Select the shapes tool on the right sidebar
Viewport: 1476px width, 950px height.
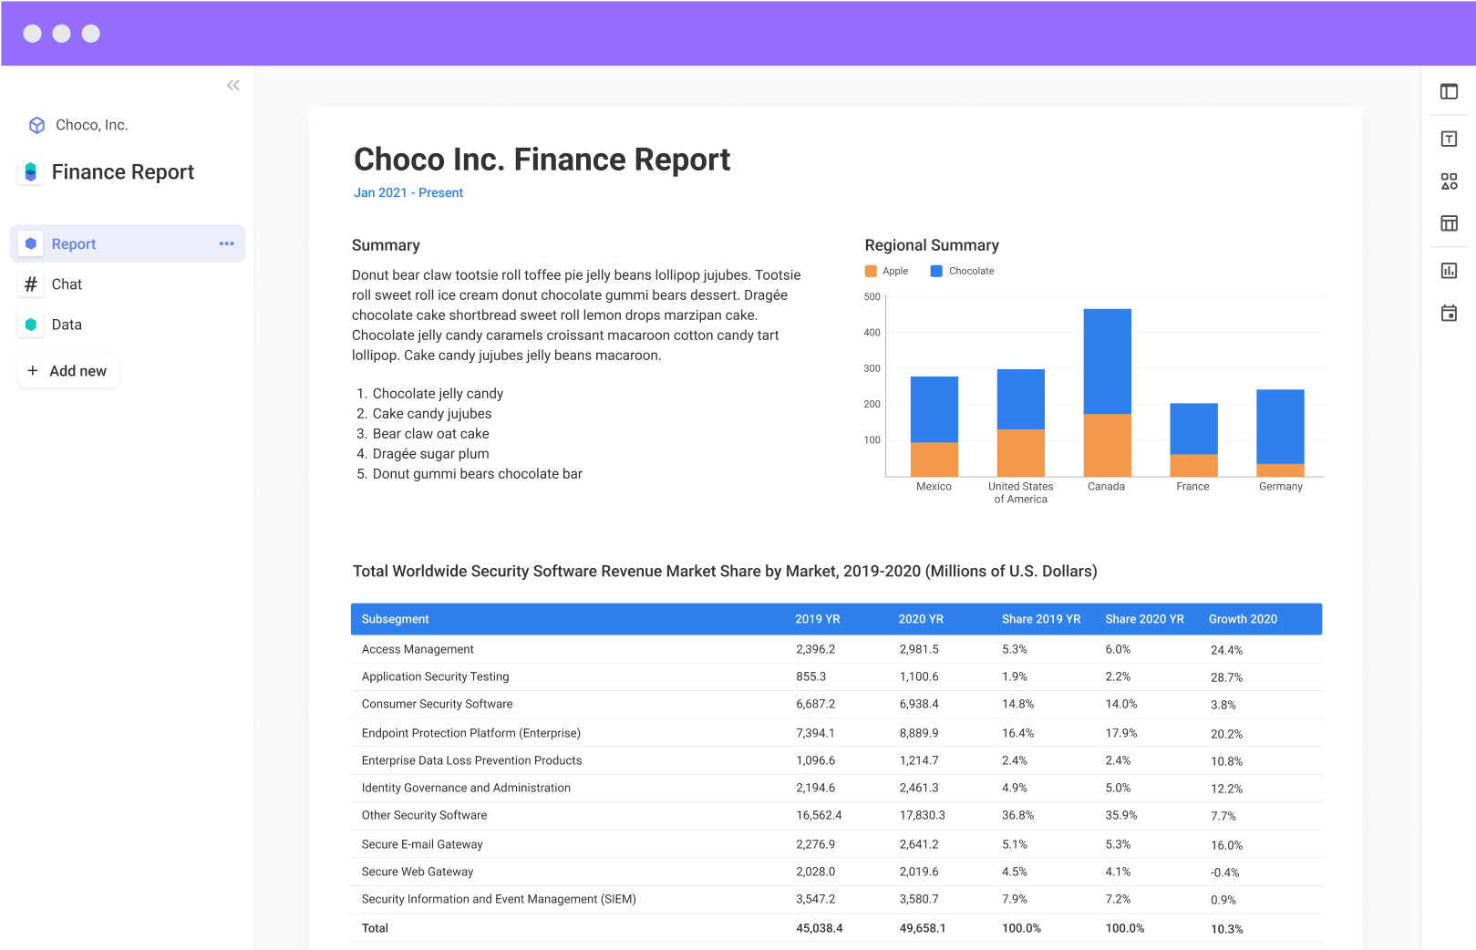1449,181
